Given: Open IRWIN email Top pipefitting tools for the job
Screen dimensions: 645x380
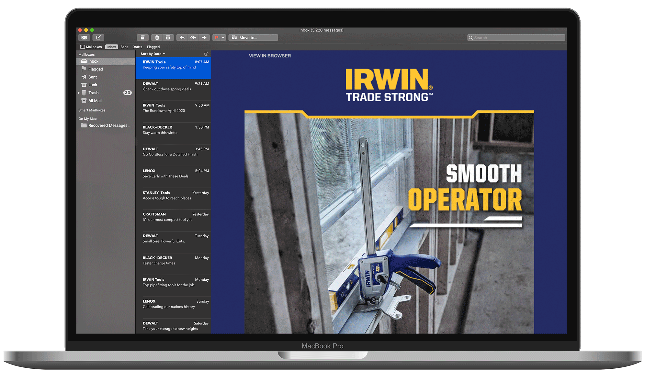Looking at the screenshot, I should [x=173, y=286].
